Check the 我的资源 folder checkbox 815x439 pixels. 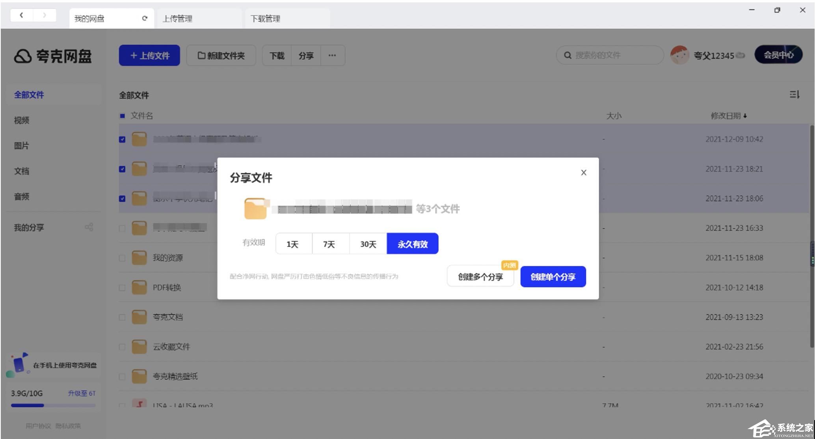click(122, 258)
